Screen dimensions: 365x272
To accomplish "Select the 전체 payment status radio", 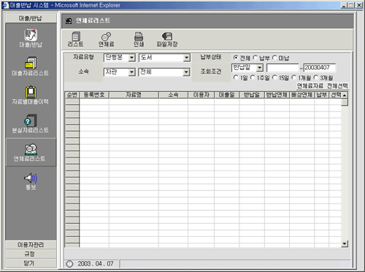I will tap(236, 58).
